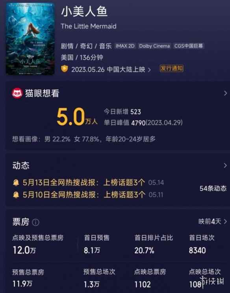This screenshot has width=230, height=293.
Task: Select the Dolby Cinema format tag
Action: [154, 46]
